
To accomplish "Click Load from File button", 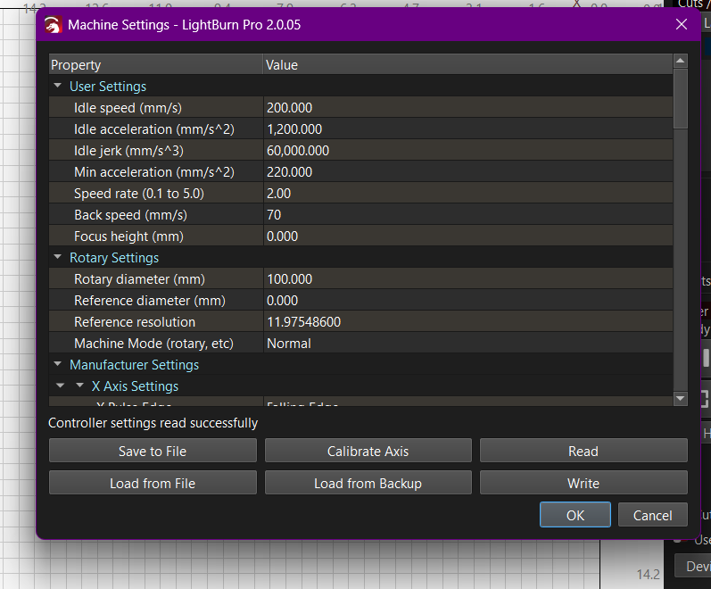I will coord(153,483).
